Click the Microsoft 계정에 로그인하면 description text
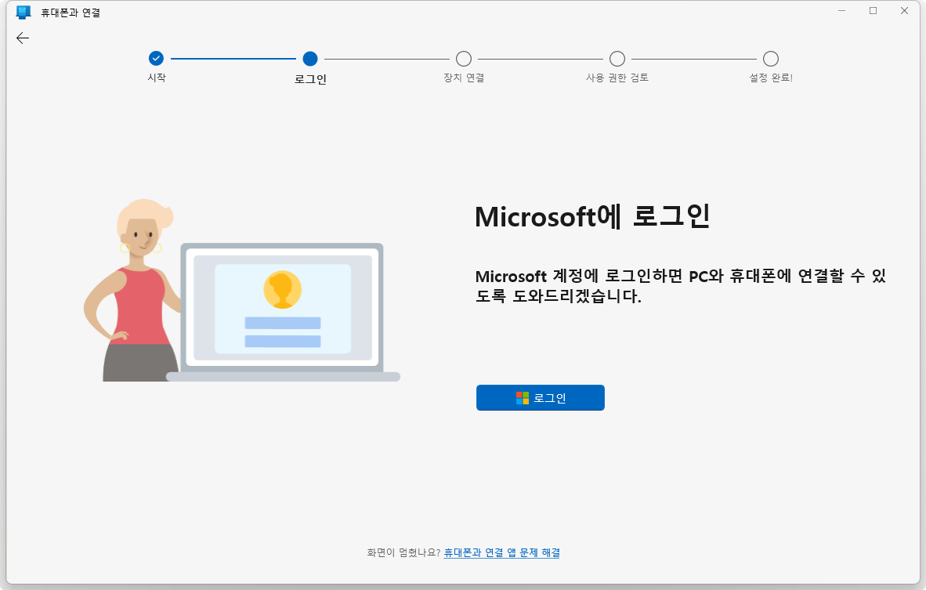 [680, 286]
